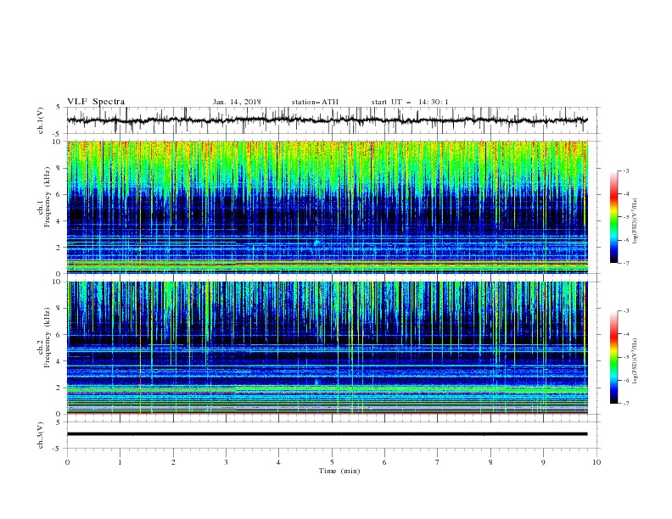This screenshot has width=672, height=519.
Task: Click the time axis tick label "0"
Action: 67,462
